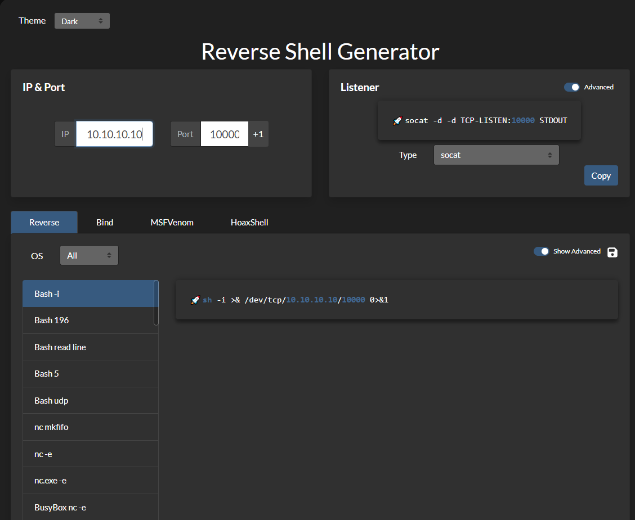Click the 10000 port in listener command
The width and height of the screenshot is (635, 520).
(x=523, y=120)
